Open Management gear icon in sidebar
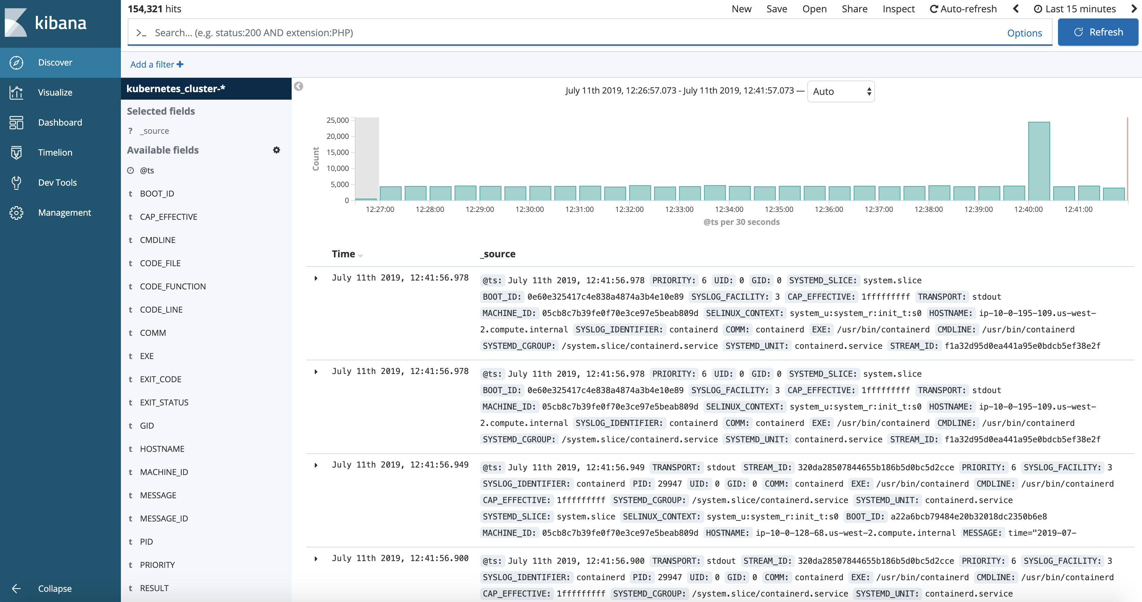This screenshot has height=602, width=1142. pyautogui.click(x=16, y=213)
